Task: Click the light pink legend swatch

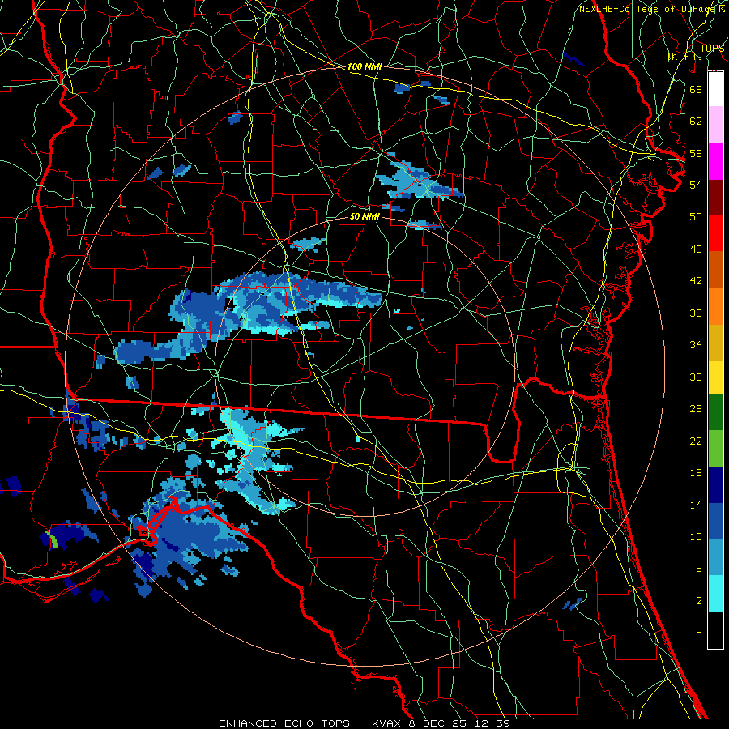Action: click(x=715, y=125)
